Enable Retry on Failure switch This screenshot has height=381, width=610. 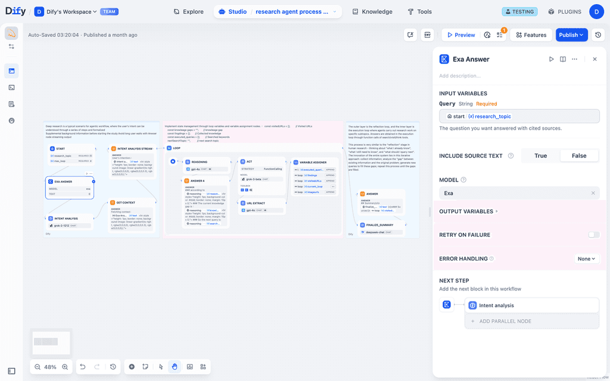(x=593, y=235)
